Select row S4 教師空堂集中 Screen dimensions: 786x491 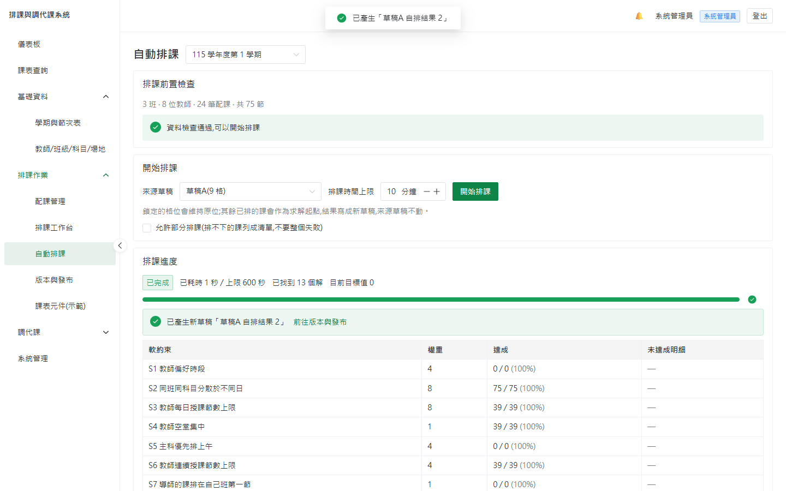(453, 427)
